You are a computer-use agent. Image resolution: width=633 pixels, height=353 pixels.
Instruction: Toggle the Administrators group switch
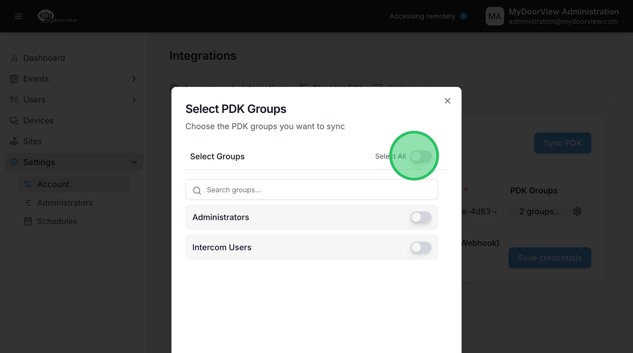click(x=421, y=217)
